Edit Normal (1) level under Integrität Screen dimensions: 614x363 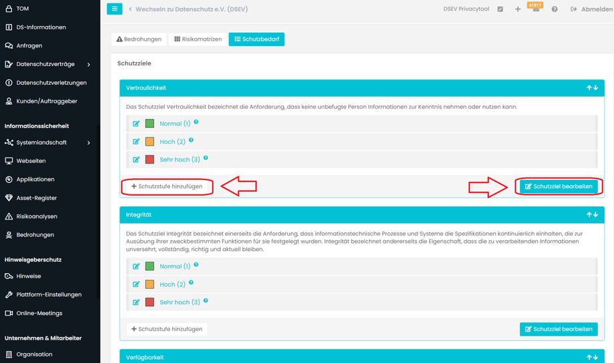[136, 266]
